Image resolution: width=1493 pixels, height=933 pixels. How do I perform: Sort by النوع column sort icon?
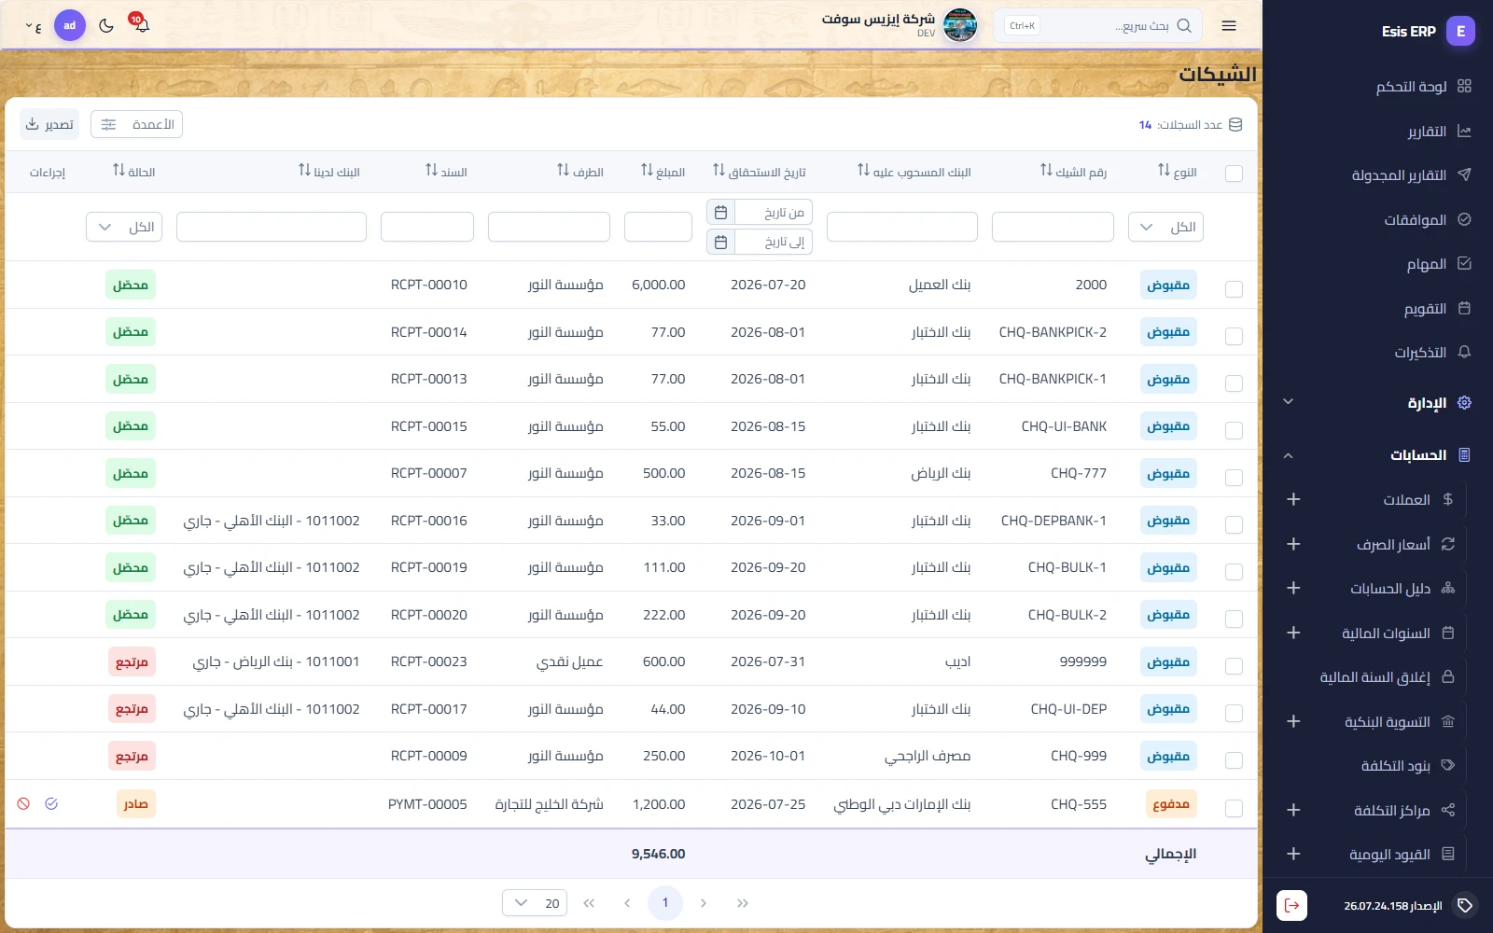[1164, 171]
